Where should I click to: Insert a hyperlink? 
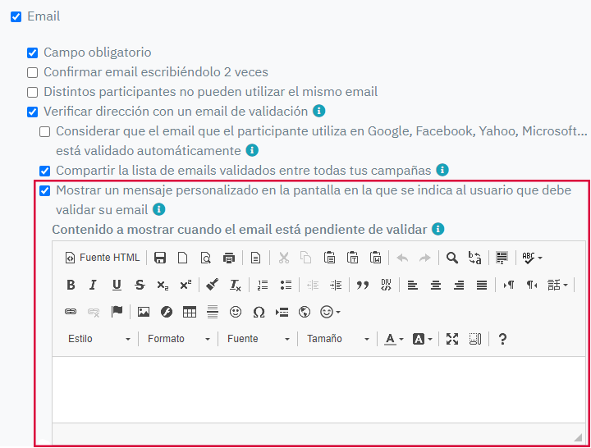71,312
